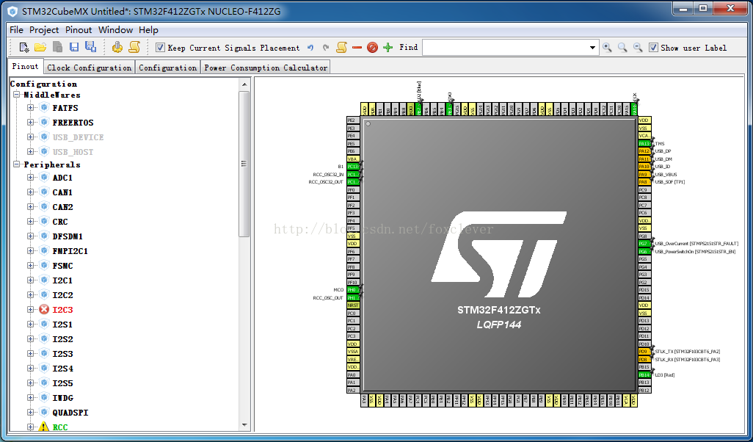Click the QUADSPI cube icon
Screen dimensions: 753x442
click(x=44, y=412)
